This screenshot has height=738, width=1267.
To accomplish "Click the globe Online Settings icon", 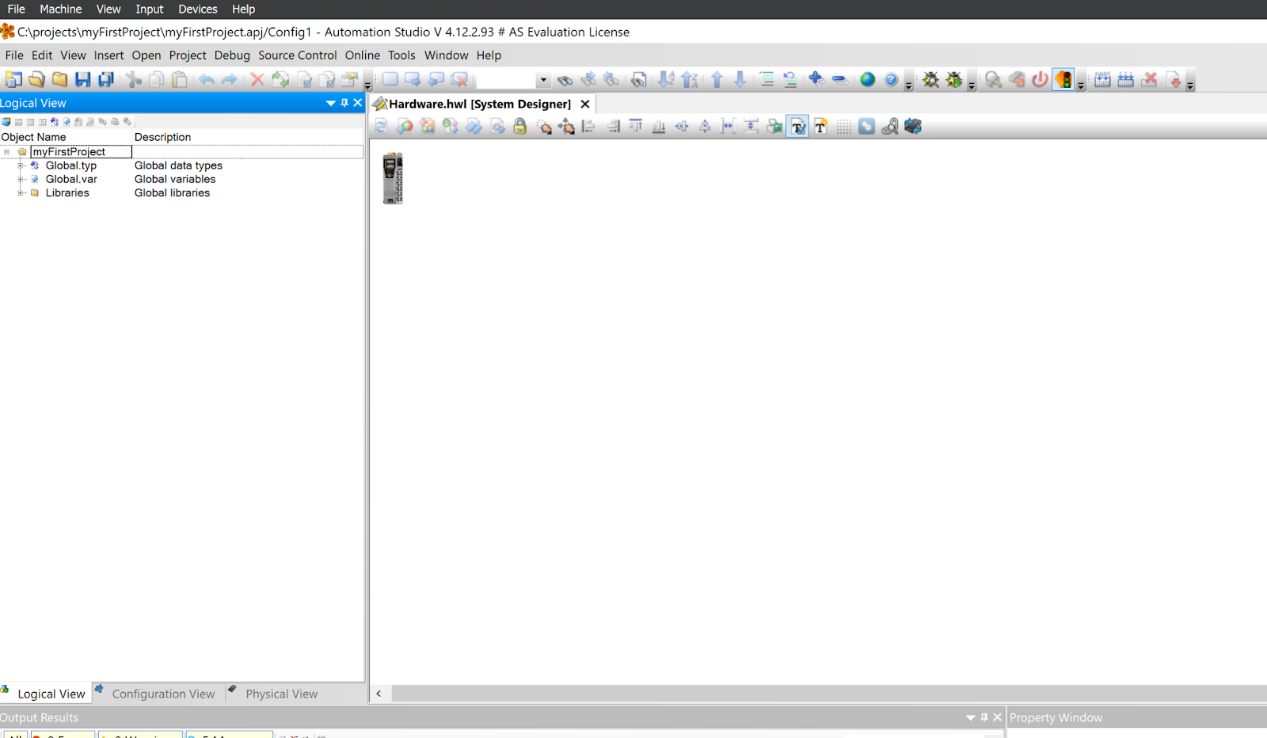I will (x=868, y=79).
